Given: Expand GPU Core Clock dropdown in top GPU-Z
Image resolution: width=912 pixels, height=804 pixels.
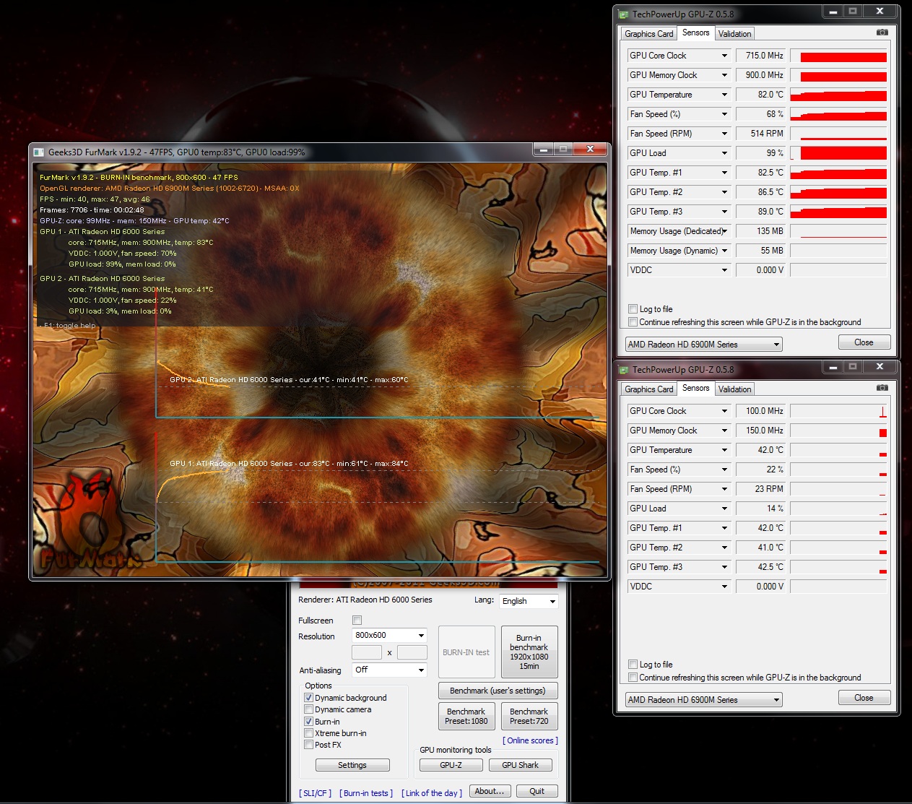Looking at the screenshot, I should 725,56.
